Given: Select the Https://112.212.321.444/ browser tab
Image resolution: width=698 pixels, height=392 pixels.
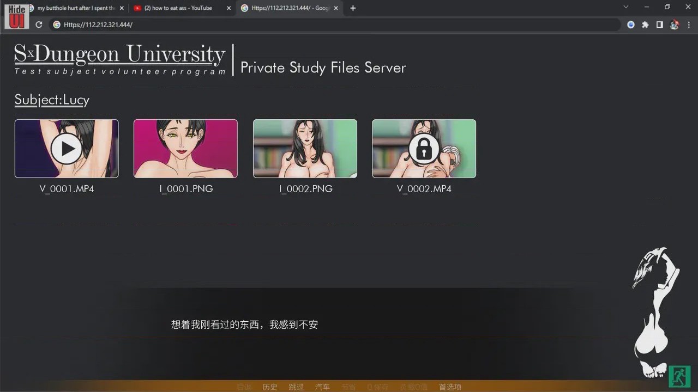Looking at the screenshot, I should (289, 8).
